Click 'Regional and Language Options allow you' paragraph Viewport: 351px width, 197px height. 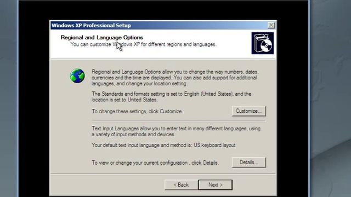175,78
